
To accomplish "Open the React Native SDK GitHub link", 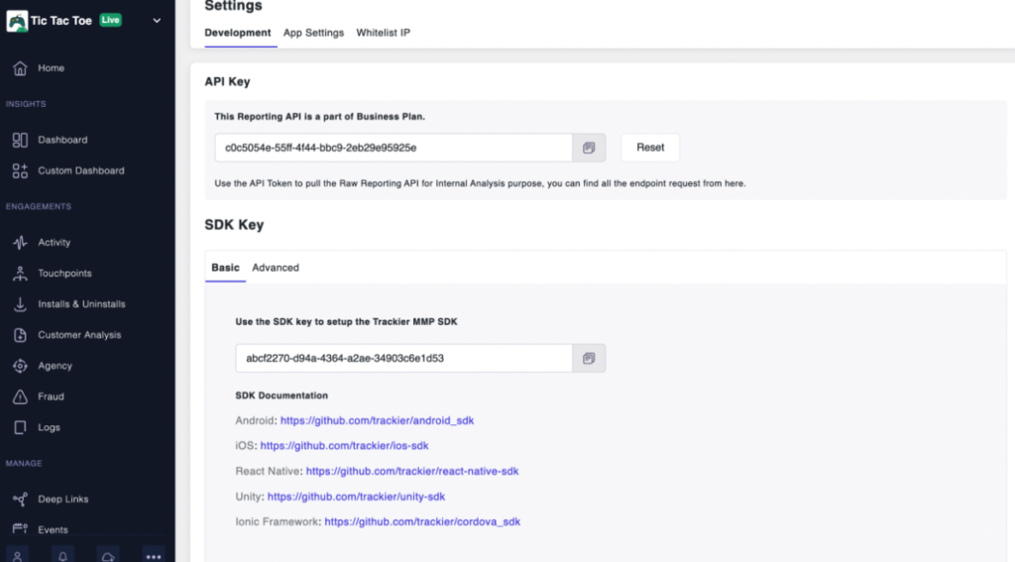I will pos(412,471).
